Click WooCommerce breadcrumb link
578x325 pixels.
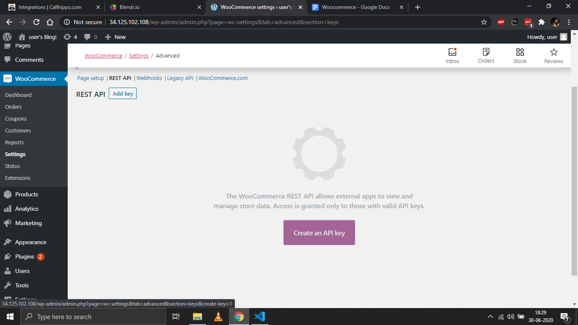coord(103,55)
